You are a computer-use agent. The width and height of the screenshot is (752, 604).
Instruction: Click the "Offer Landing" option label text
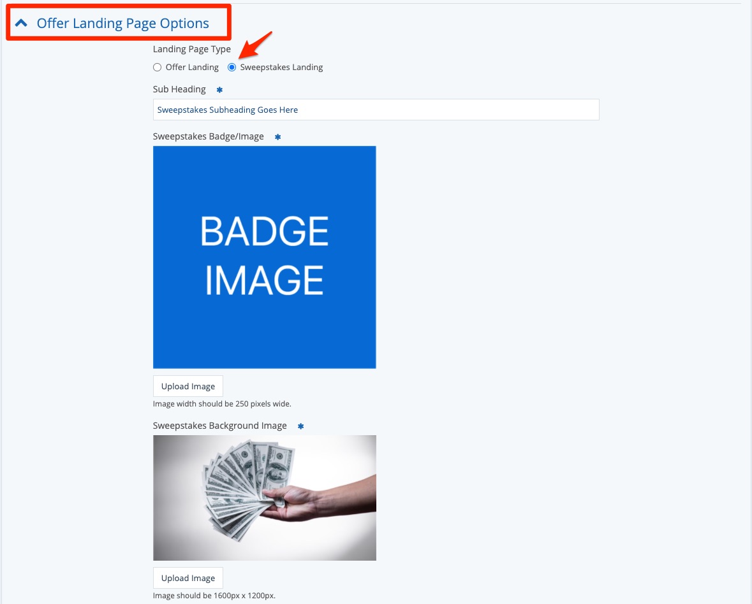pos(192,68)
